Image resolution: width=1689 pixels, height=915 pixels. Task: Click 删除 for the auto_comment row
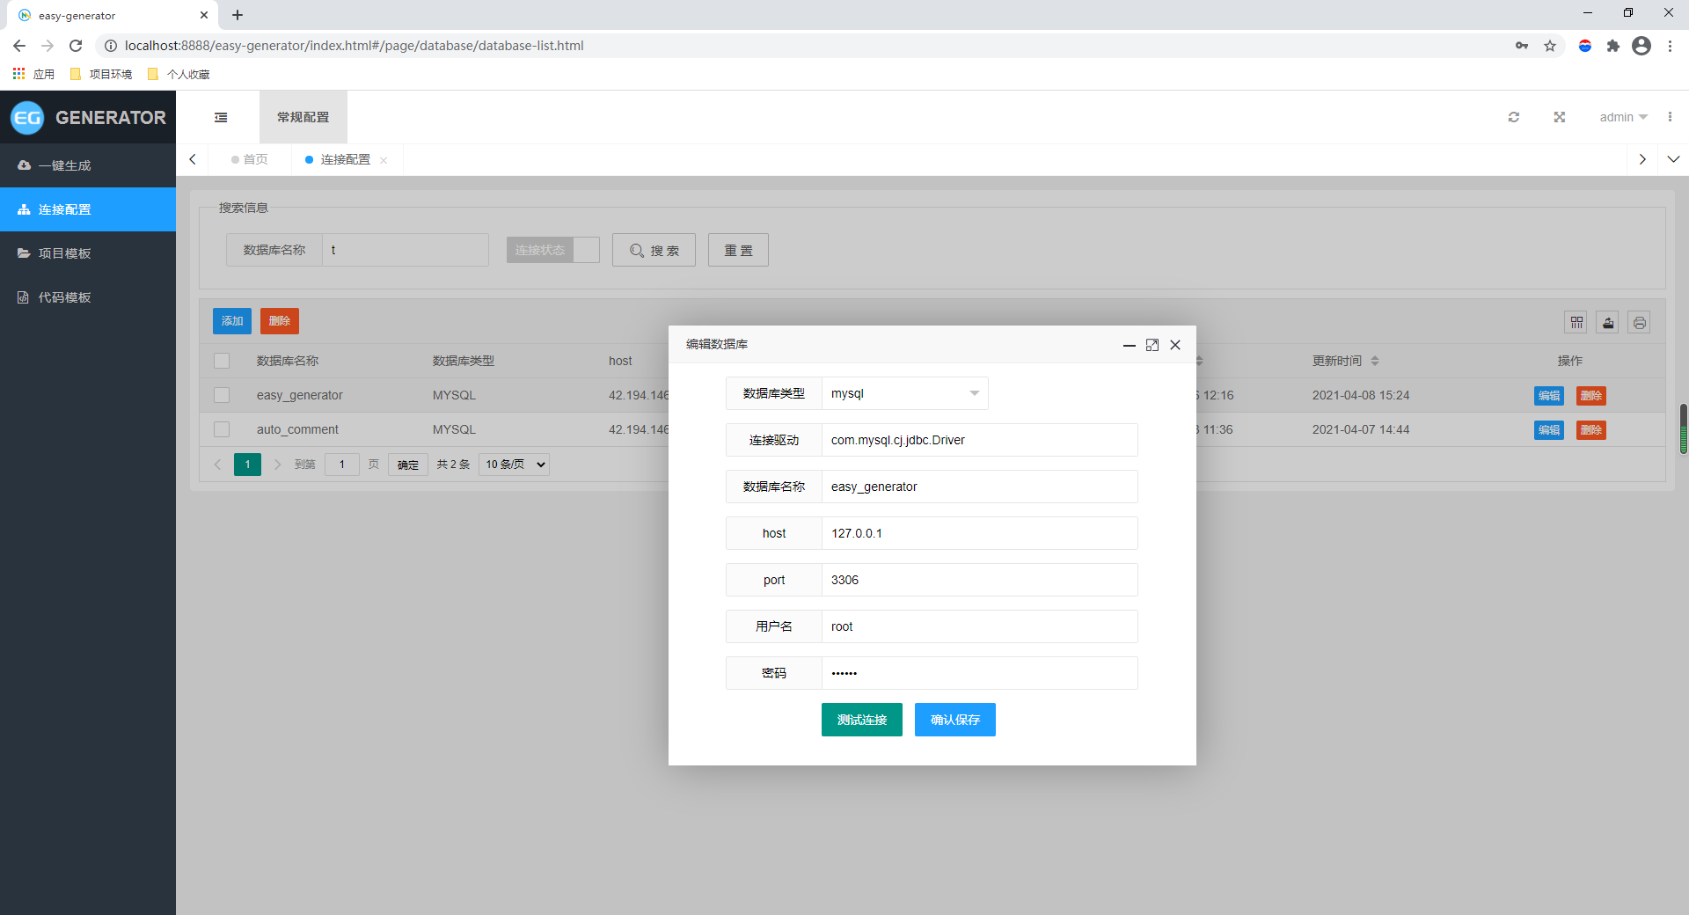1591,430
